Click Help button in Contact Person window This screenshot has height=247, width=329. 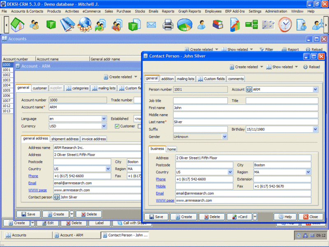(x=285, y=217)
